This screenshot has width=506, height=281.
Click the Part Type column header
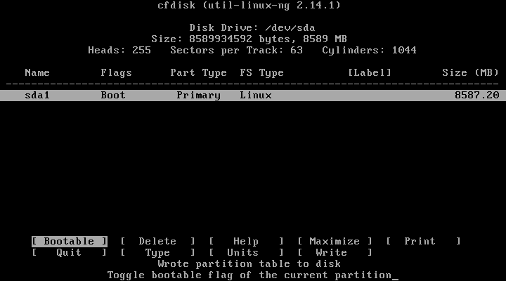[x=198, y=73]
